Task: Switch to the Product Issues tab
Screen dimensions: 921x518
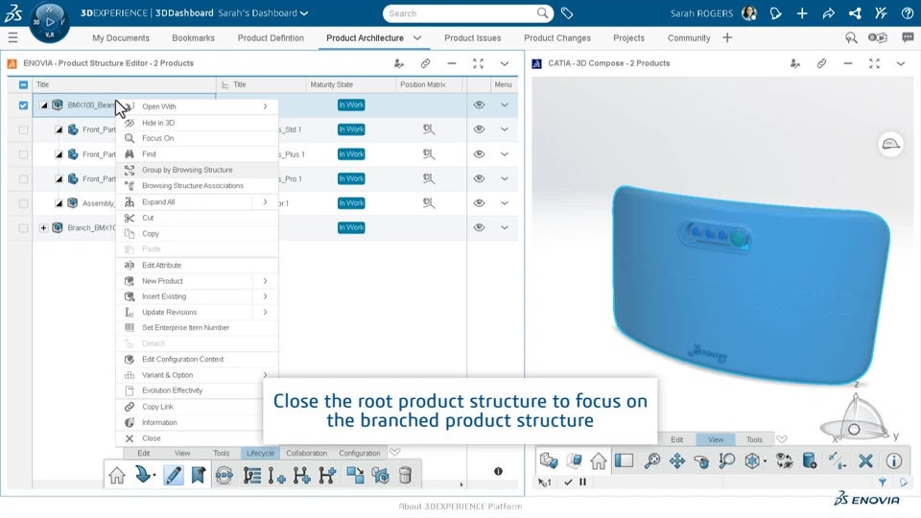Action: click(472, 37)
